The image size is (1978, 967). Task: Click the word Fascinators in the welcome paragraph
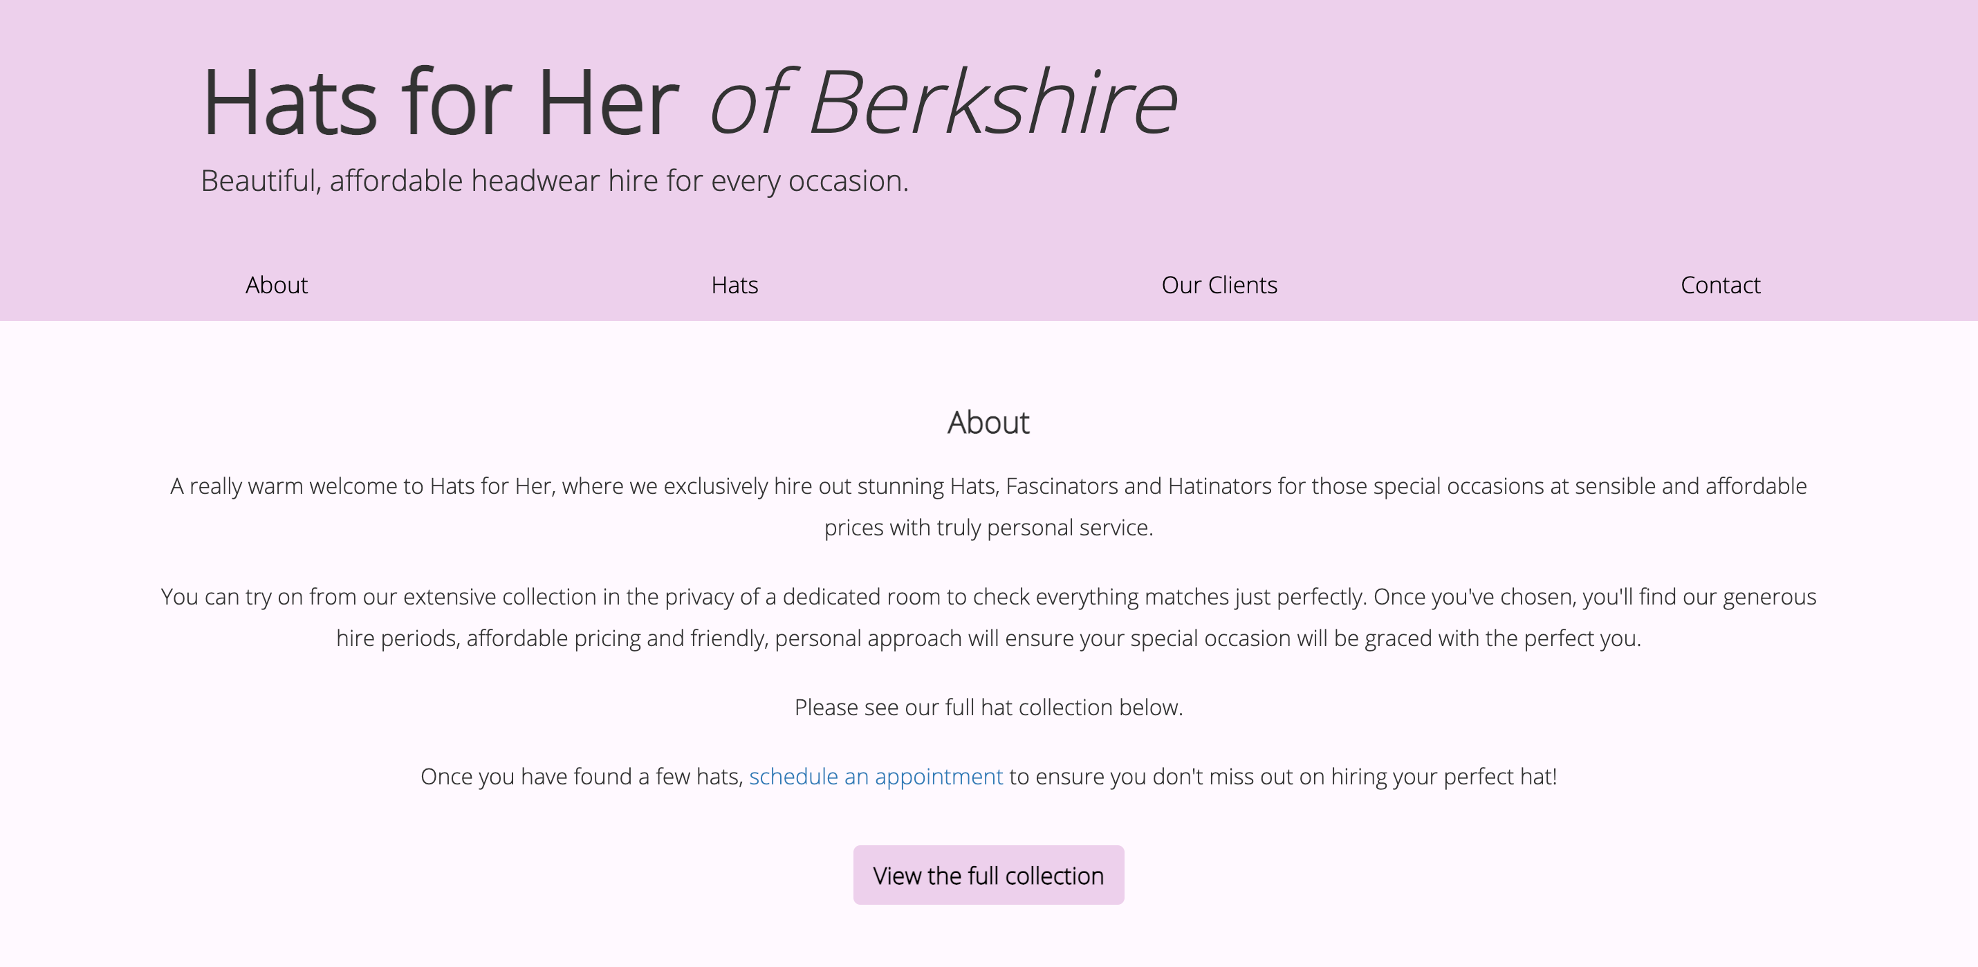click(1061, 486)
